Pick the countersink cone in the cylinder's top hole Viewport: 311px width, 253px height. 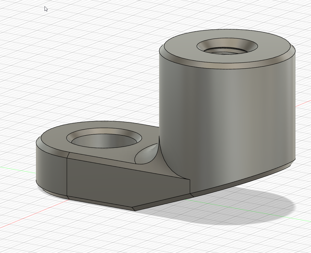tap(227, 43)
